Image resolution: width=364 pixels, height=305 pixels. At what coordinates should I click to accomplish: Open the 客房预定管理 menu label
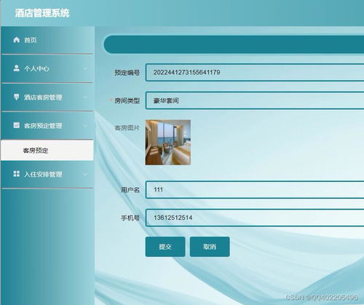tap(43, 126)
